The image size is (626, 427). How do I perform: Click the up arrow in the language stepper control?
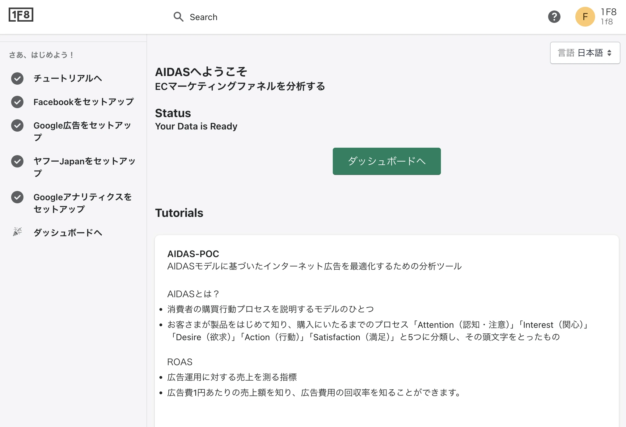click(x=609, y=51)
